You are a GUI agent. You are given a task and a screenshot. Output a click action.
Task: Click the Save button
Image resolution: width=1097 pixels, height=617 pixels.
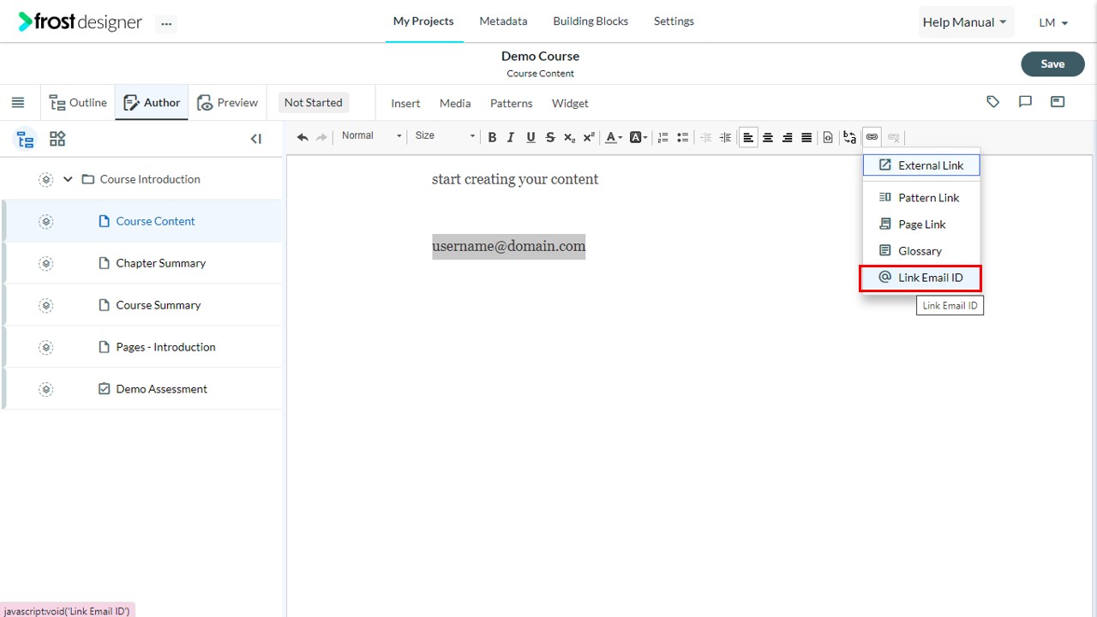(x=1052, y=64)
